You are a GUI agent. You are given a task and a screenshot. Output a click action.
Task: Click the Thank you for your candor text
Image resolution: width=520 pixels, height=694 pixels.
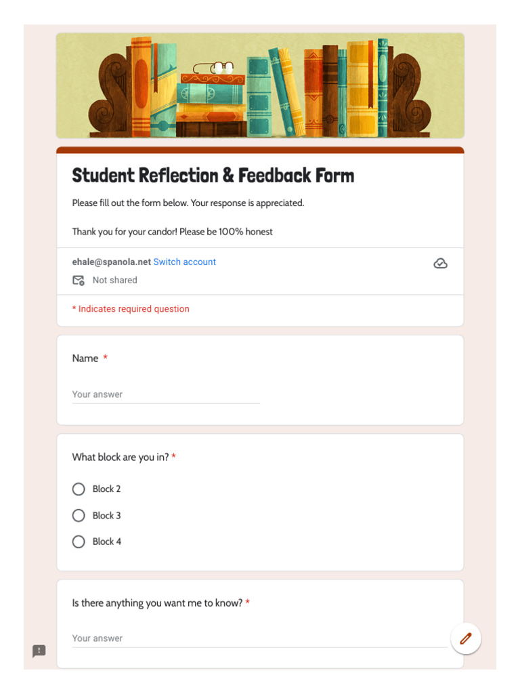click(173, 232)
